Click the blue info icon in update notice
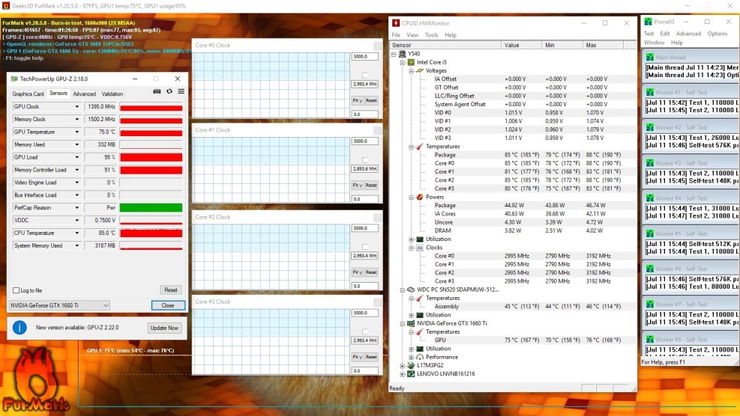This screenshot has height=416, width=740. click(x=19, y=328)
